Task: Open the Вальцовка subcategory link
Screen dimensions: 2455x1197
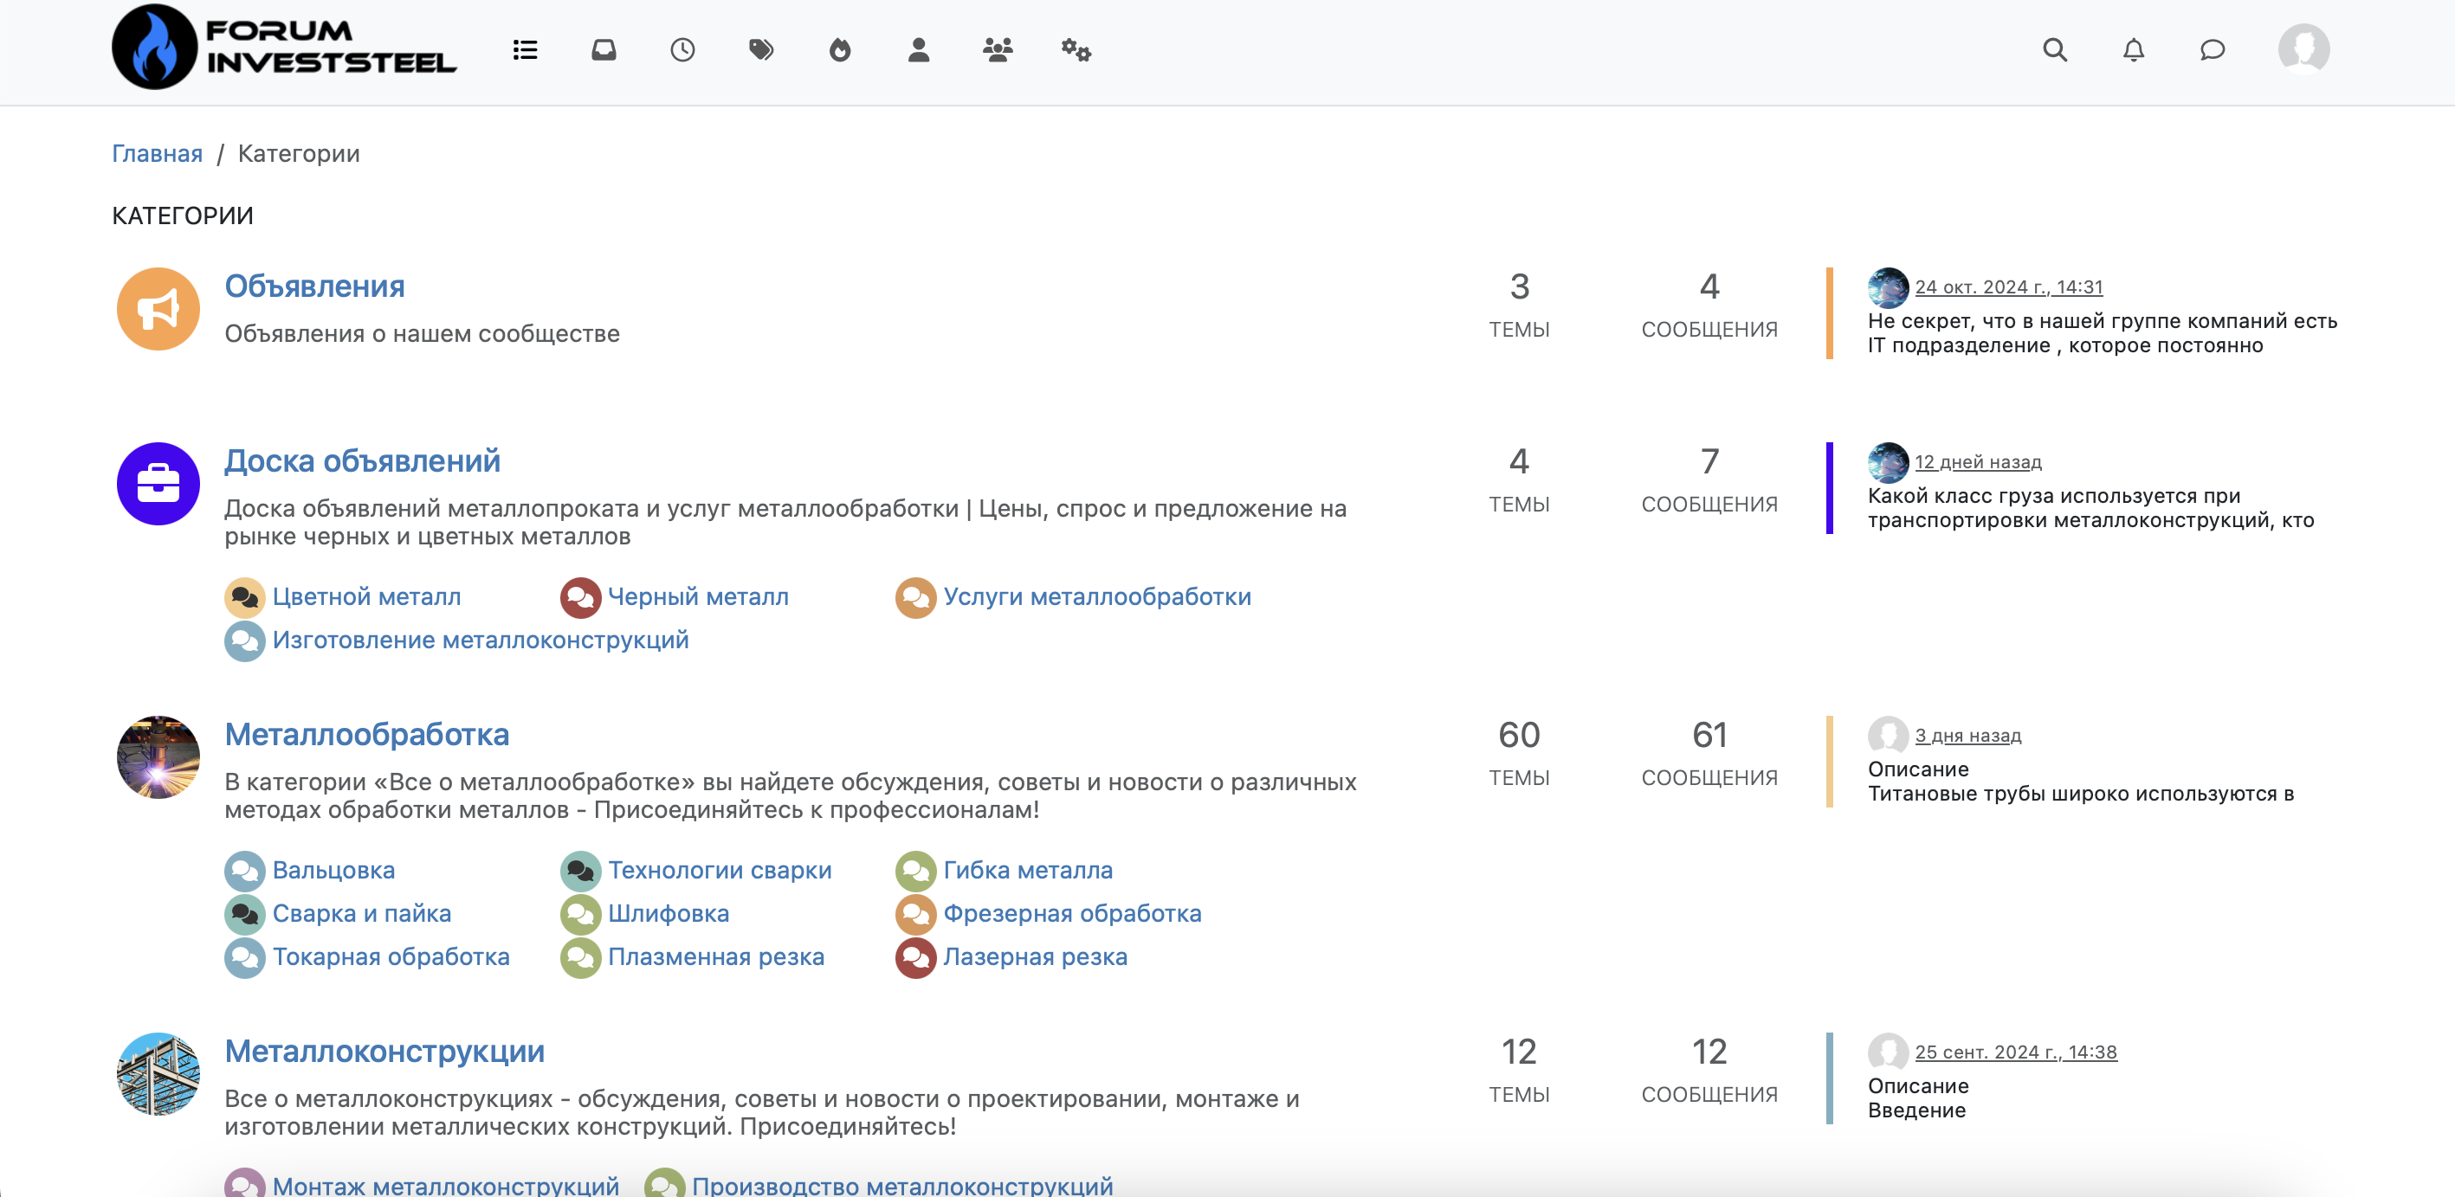Action: 333,871
